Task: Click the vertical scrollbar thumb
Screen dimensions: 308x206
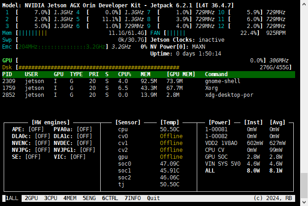Action: click(304, 185)
